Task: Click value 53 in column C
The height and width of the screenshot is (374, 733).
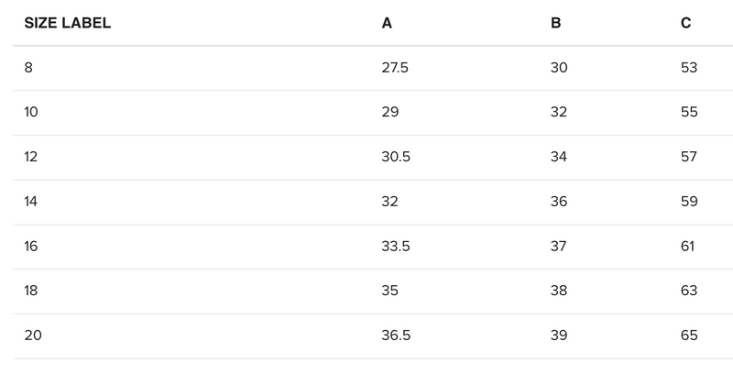Action: click(x=689, y=68)
